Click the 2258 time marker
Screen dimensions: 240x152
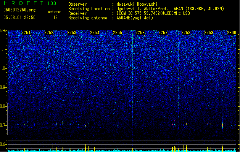[x=186, y=33]
